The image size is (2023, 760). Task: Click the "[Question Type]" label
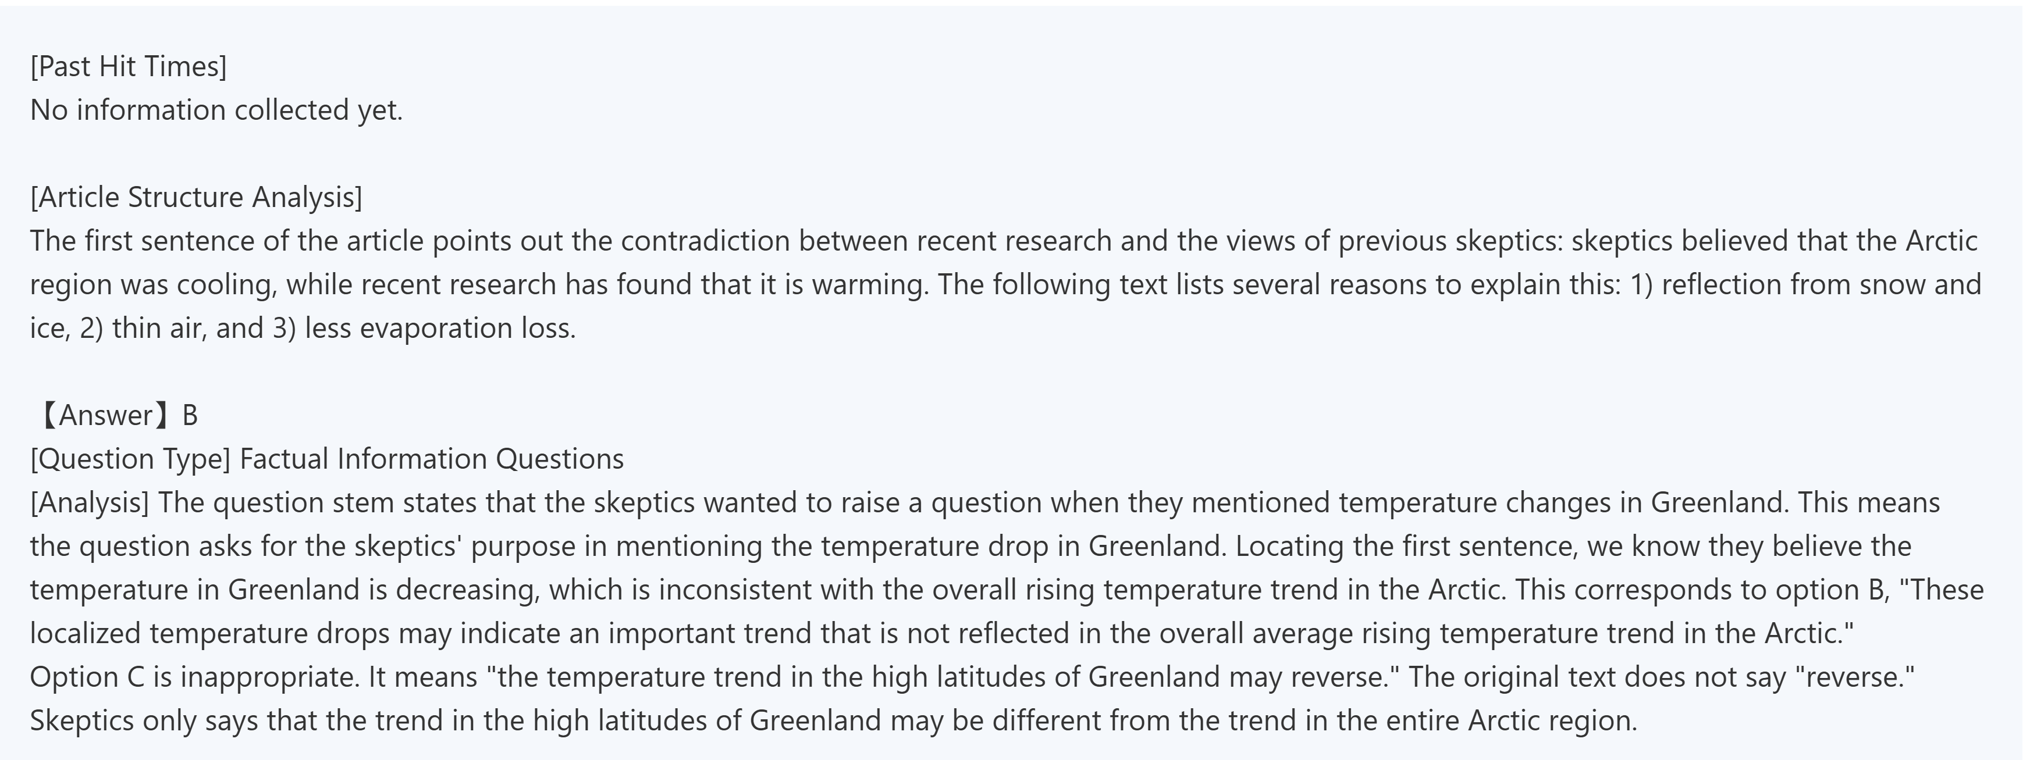tap(130, 459)
